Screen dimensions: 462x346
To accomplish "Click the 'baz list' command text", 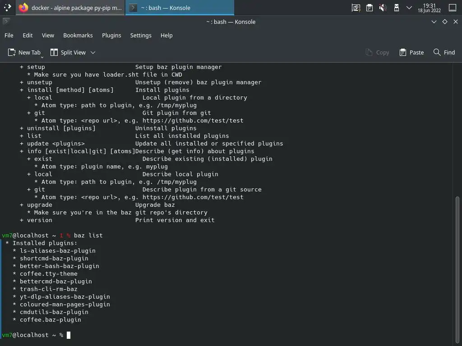I will click(x=88, y=235).
